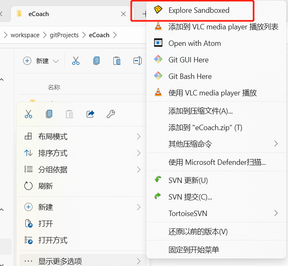Expand the 显示更多选项 chevron
This screenshot has height=266, width=288.
click(x=139, y=261)
